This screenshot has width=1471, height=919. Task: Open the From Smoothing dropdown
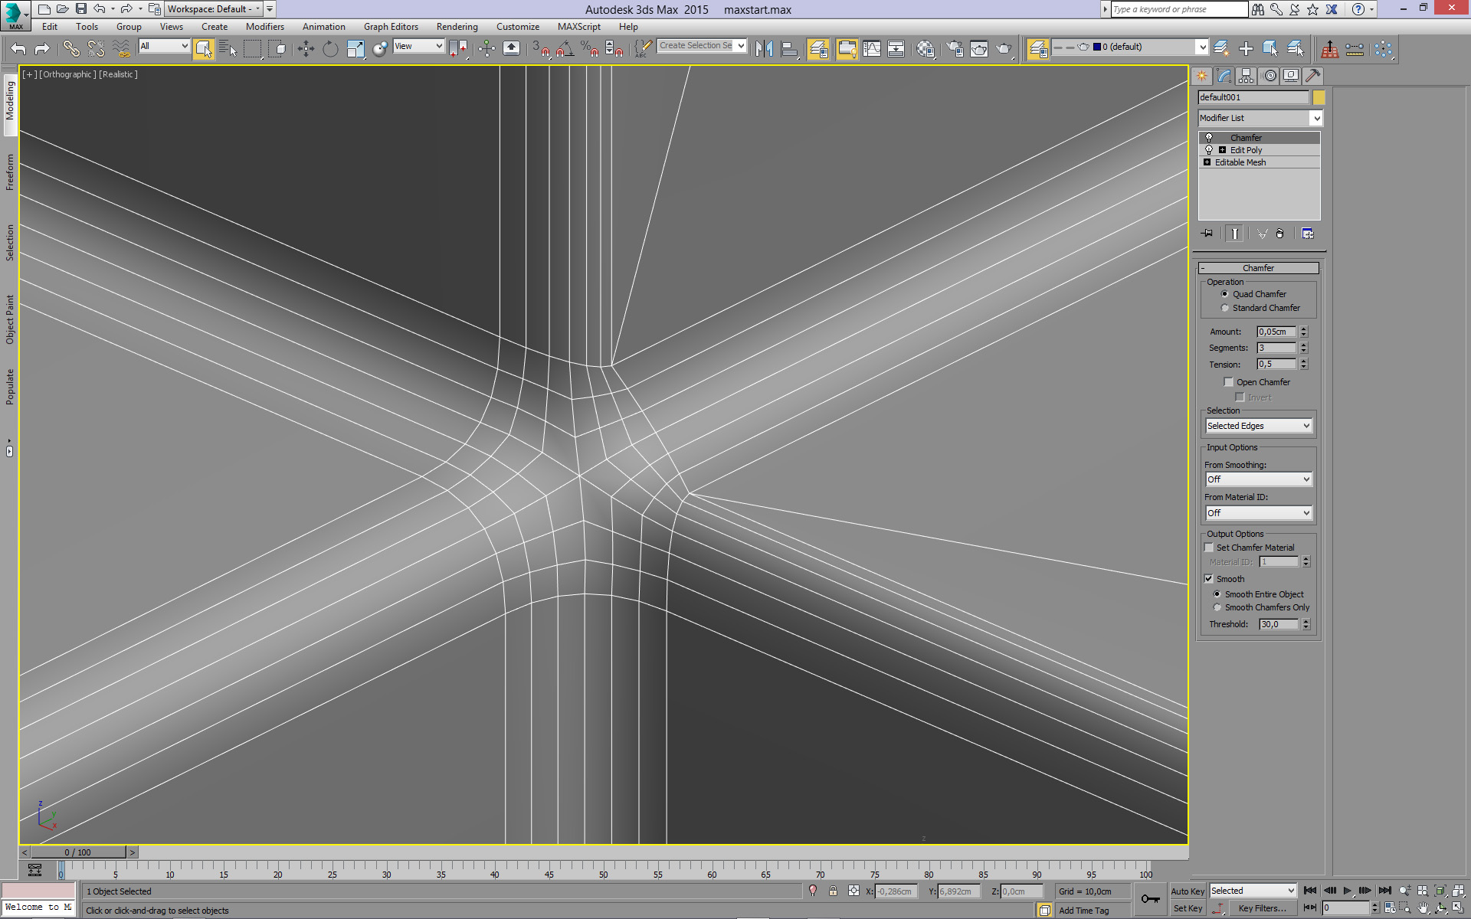[1259, 479]
